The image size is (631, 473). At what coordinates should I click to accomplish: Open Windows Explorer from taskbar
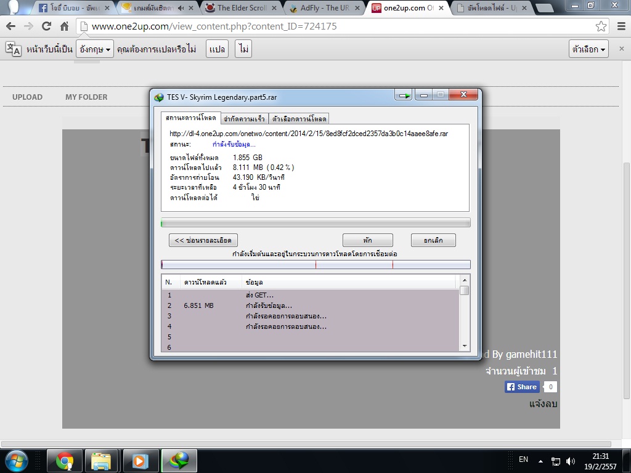[x=101, y=461]
